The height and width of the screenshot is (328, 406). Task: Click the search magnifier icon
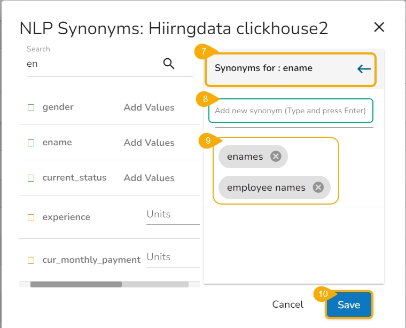pyautogui.click(x=169, y=64)
